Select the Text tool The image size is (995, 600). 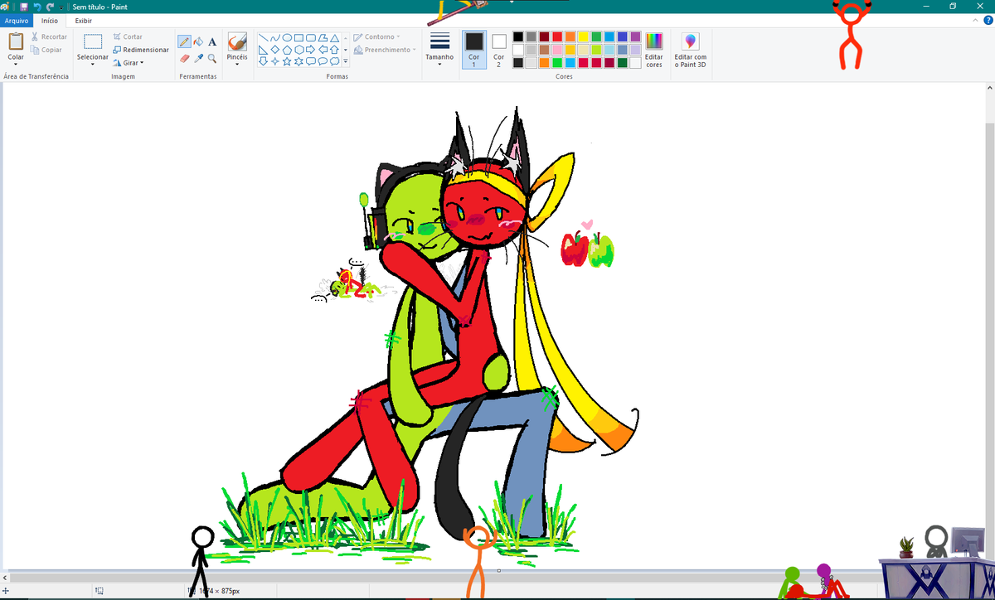[212, 41]
